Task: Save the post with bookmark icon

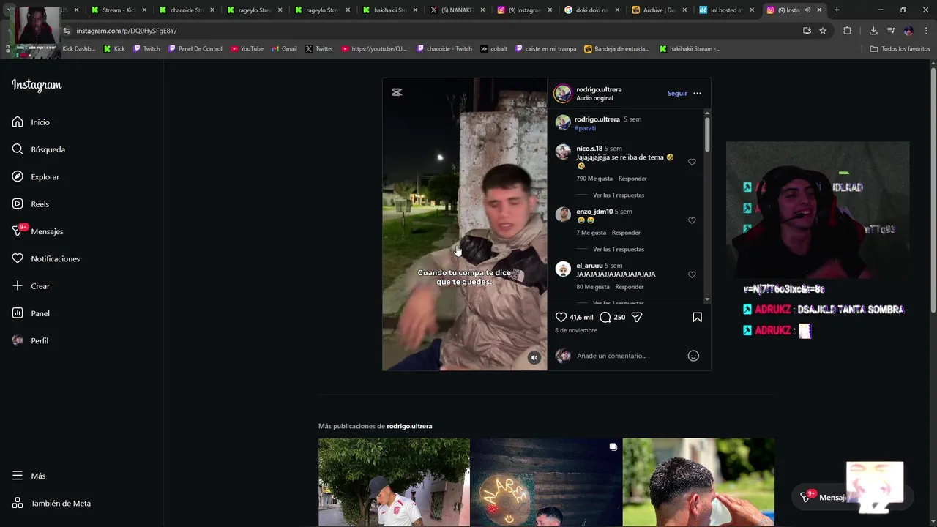Action: [x=697, y=317]
